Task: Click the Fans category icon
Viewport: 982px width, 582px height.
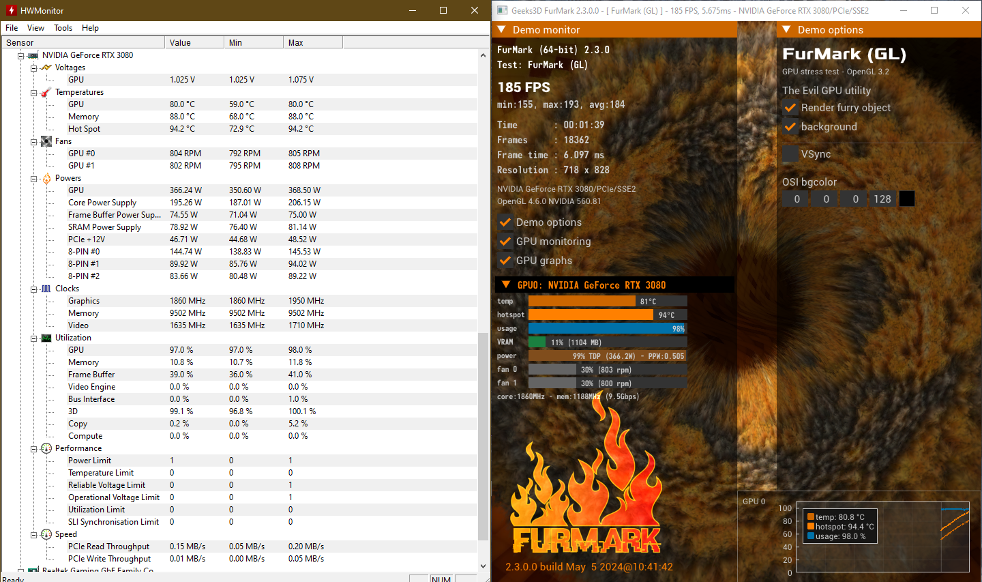Action: (46, 141)
